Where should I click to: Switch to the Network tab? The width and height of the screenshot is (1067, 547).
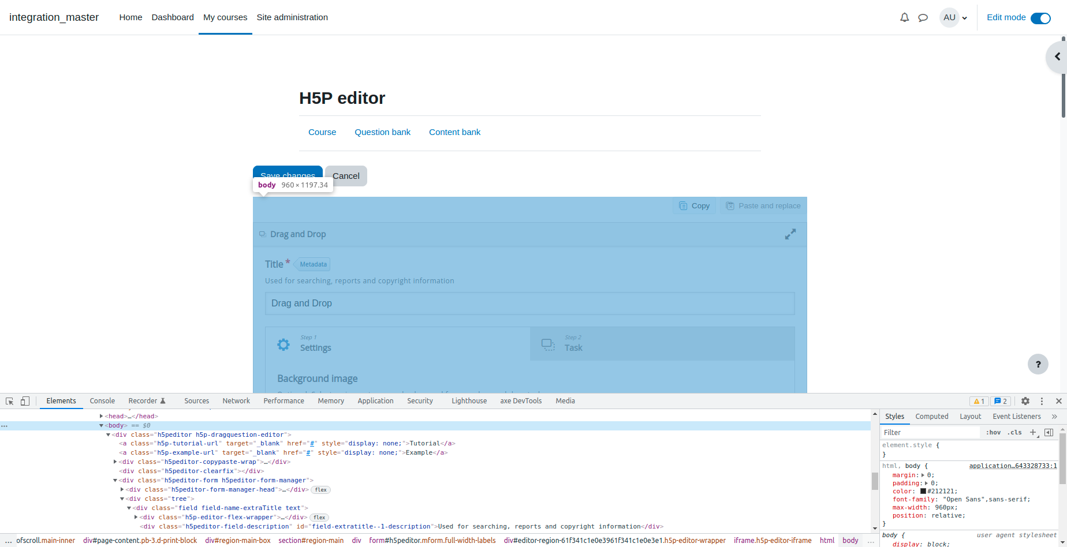pyautogui.click(x=236, y=401)
